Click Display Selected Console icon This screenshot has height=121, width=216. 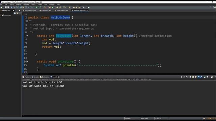coord(207,77)
